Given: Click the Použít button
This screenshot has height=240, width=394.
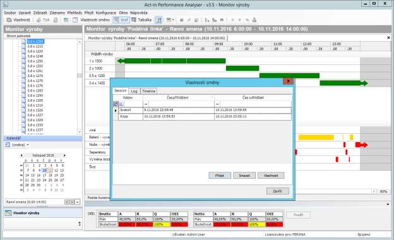Looking at the screenshot, I should pos(298,215).
